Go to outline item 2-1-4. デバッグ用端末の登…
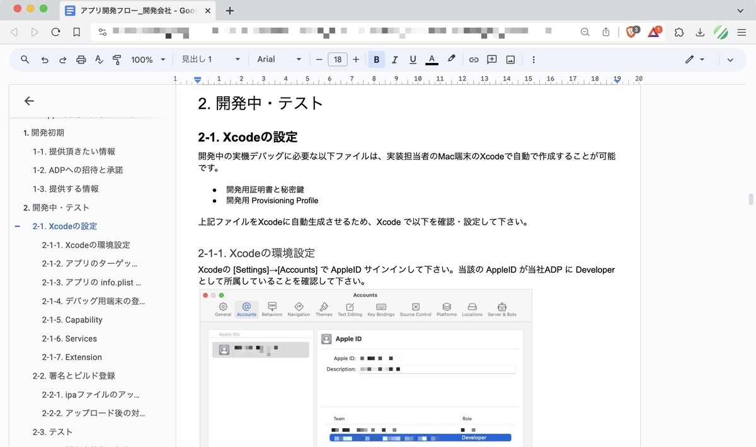Image resolution: width=756 pixels, height=447 pixels. 94,301
